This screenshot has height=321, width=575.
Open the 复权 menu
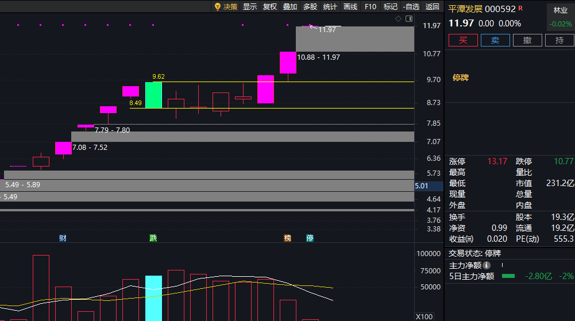pyautogui.click(x=270, y=6)
